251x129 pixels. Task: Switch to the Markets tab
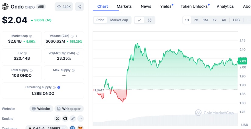tap(124, 6)
